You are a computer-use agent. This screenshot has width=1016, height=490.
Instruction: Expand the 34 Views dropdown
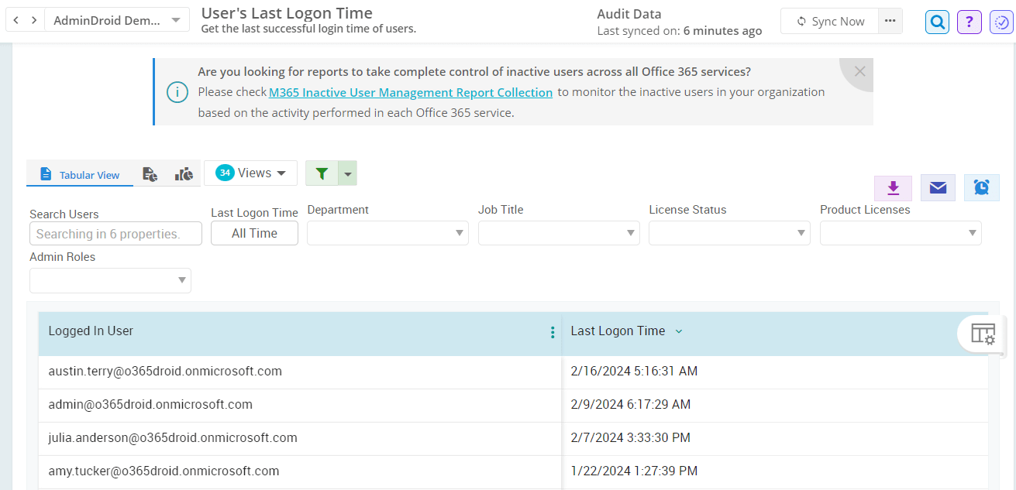tap(250, 173)
